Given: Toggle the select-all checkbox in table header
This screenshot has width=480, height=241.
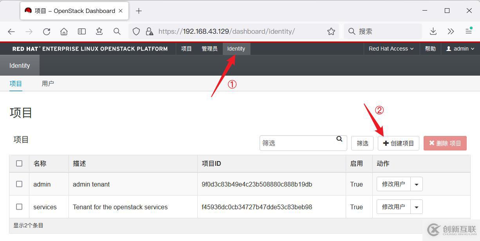Looking at the screenshot, I should (19, 163).
